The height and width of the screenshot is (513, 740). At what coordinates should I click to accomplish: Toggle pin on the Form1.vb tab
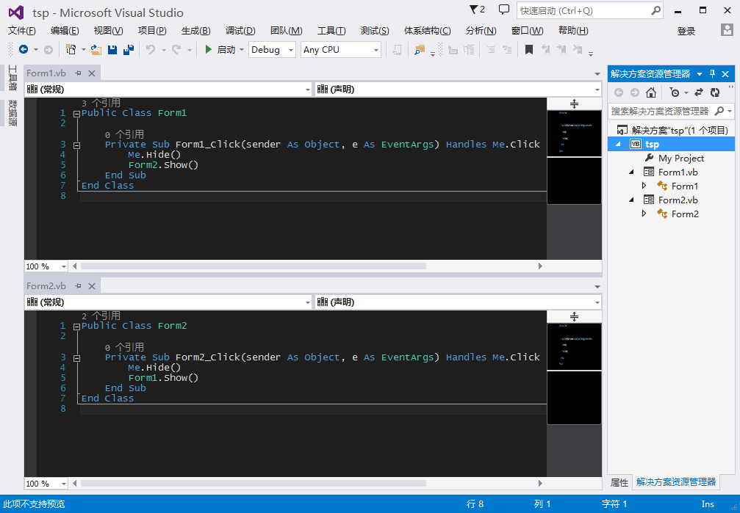(x=78, y=73)
